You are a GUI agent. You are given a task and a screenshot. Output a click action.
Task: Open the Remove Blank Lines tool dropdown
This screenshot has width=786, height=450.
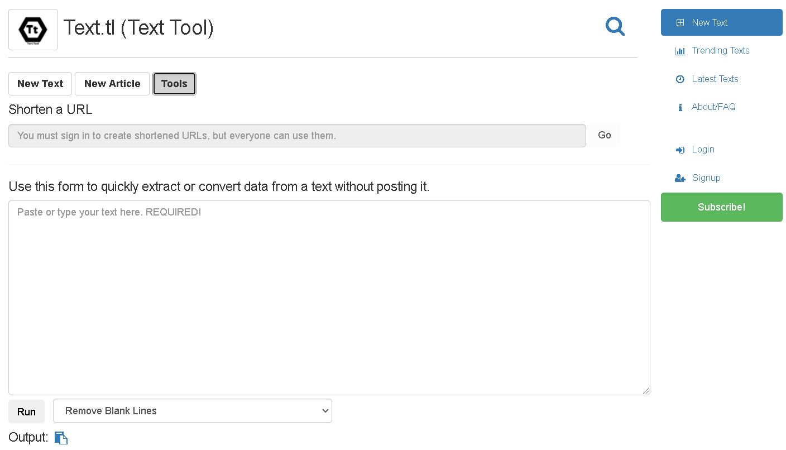pyautogui.click(x=192, y=410)
